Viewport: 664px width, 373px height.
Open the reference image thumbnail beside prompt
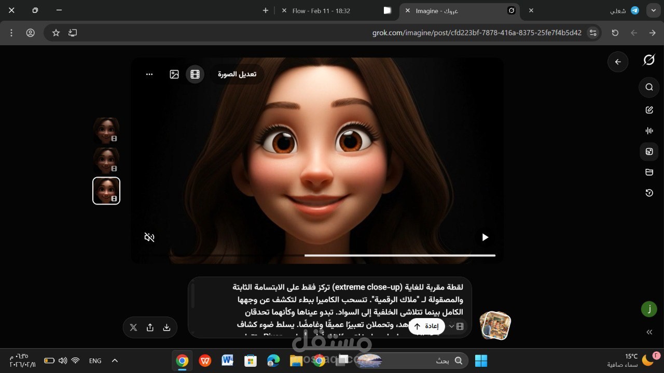pos(495,325)
